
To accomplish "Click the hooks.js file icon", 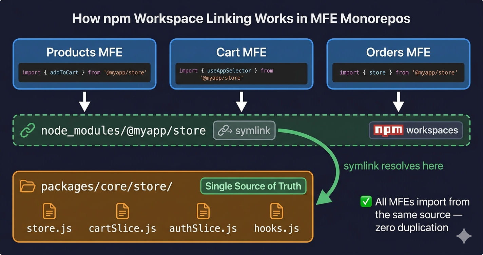I will coord(276,211).
